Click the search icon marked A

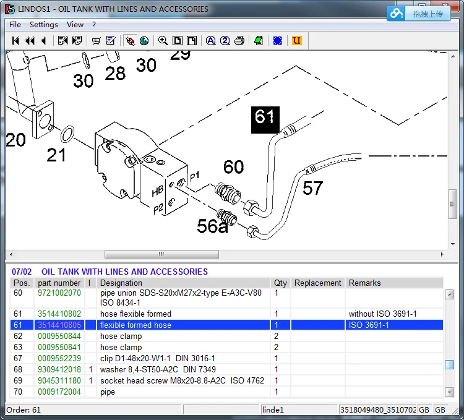(x=211, y=41)
